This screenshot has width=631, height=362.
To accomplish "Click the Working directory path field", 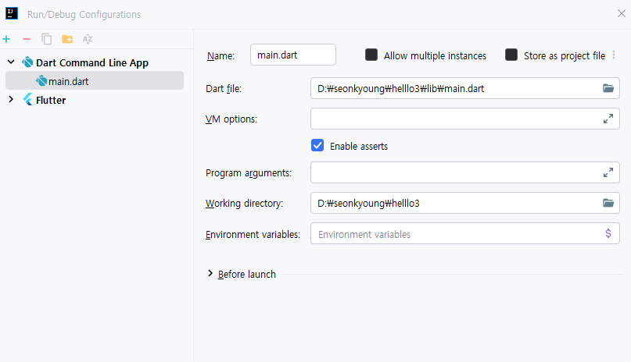I will pyautogui.click(x=464, y=203).
